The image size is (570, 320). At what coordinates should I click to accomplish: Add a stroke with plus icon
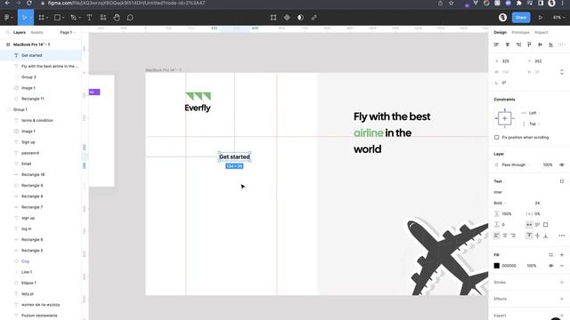point(562,283)
